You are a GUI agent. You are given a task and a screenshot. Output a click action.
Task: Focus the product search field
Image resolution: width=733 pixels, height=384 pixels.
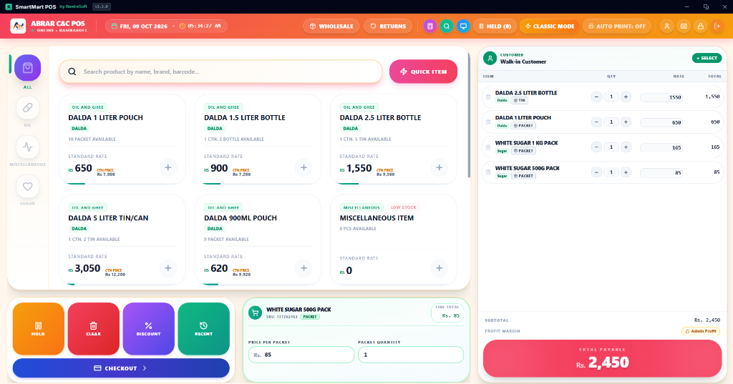[x=220, y=72]
